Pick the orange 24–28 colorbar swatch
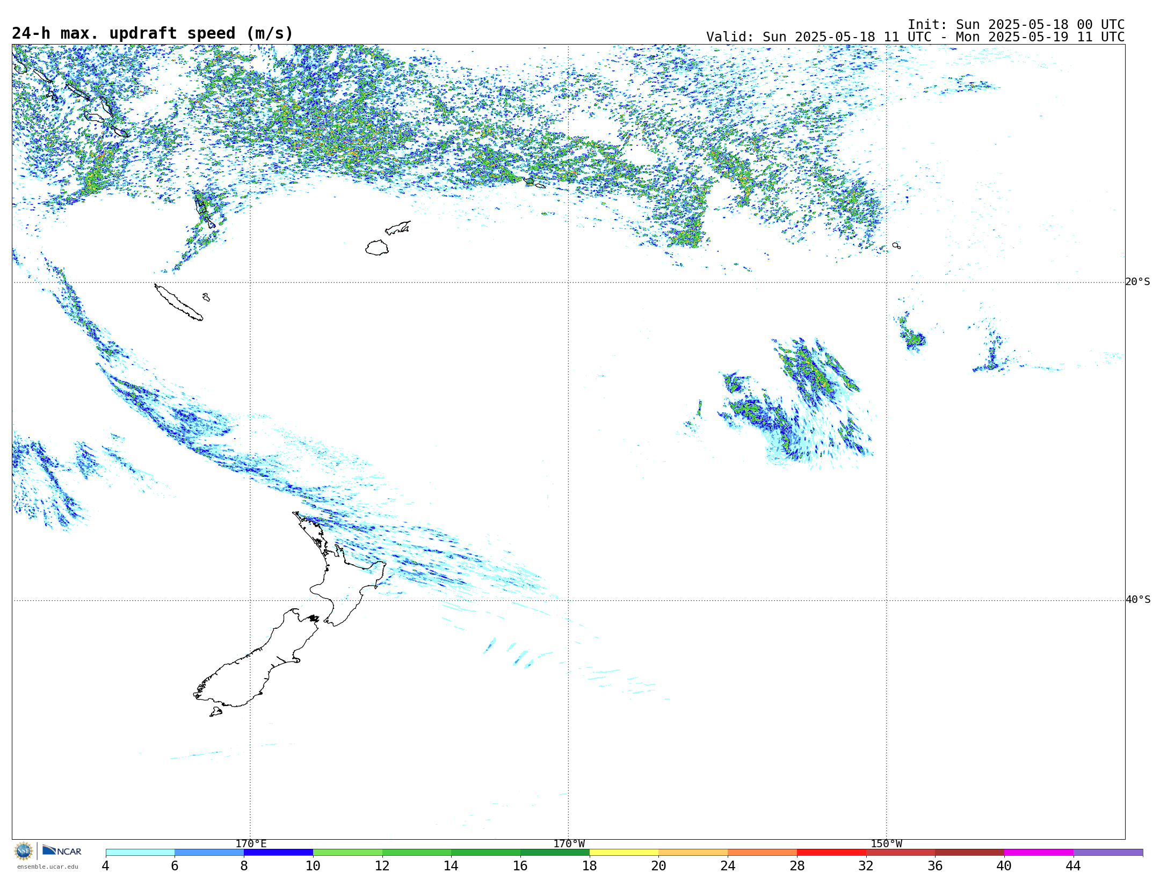This screenshot has width=1160, height=873. point(763,852)
